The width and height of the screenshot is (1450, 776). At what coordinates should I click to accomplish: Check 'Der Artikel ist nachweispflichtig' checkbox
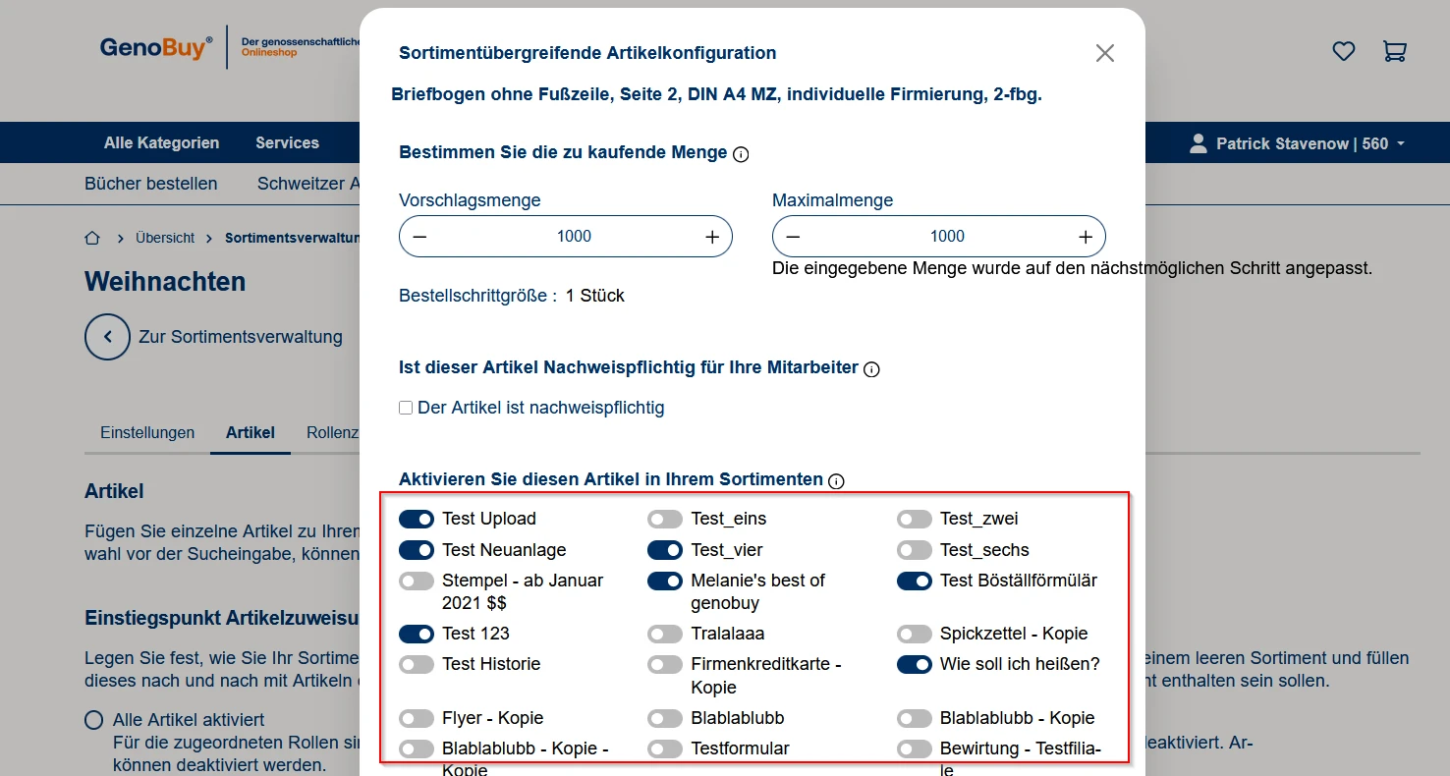(406, 408)
